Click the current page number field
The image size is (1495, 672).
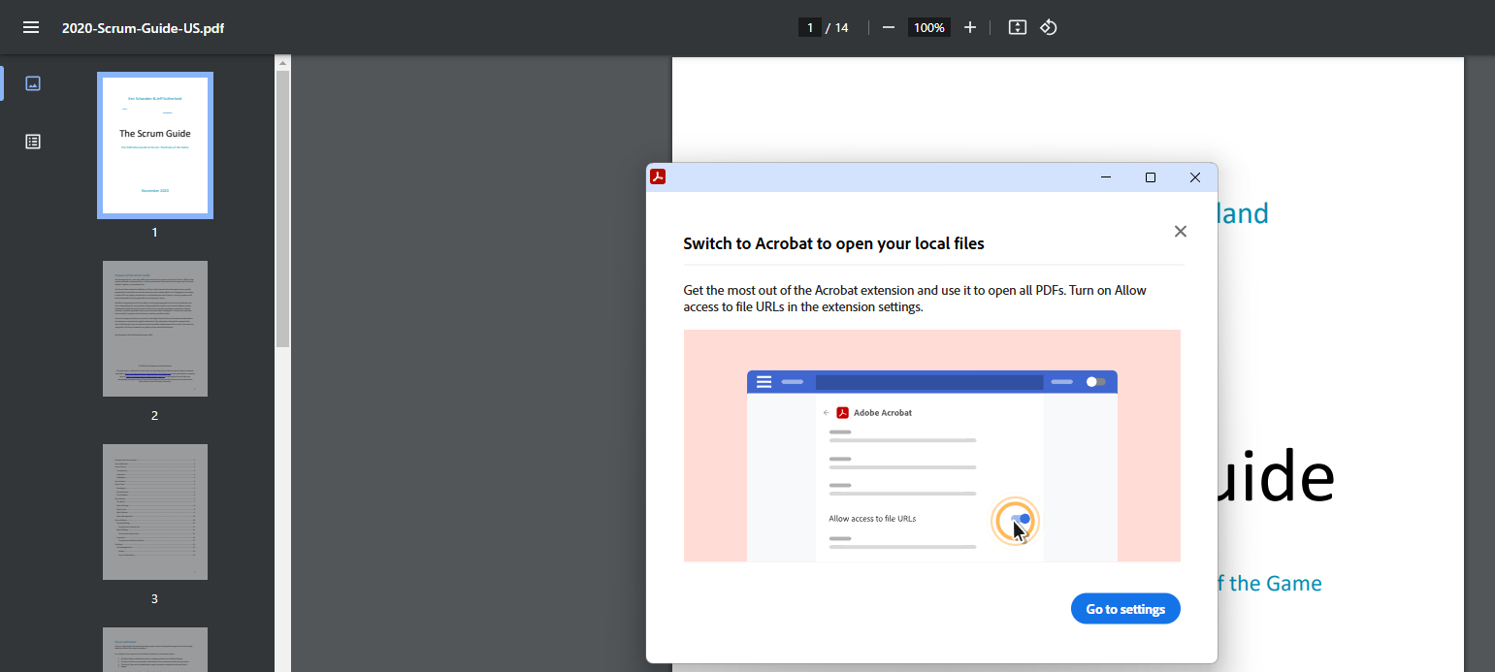[810, 27]
